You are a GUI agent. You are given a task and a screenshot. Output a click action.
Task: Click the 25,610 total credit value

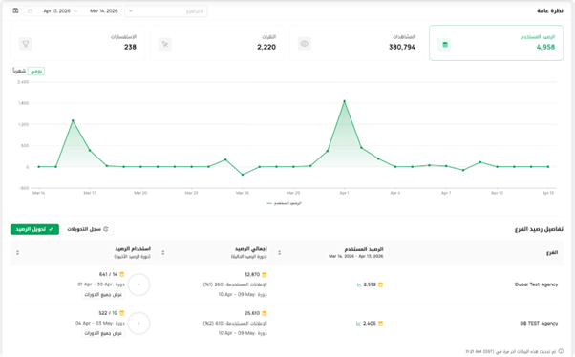click(252, 313)
